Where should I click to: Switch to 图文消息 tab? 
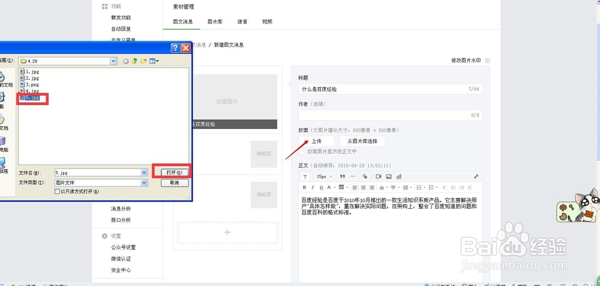pyautogui.click(x=182, y=22)
